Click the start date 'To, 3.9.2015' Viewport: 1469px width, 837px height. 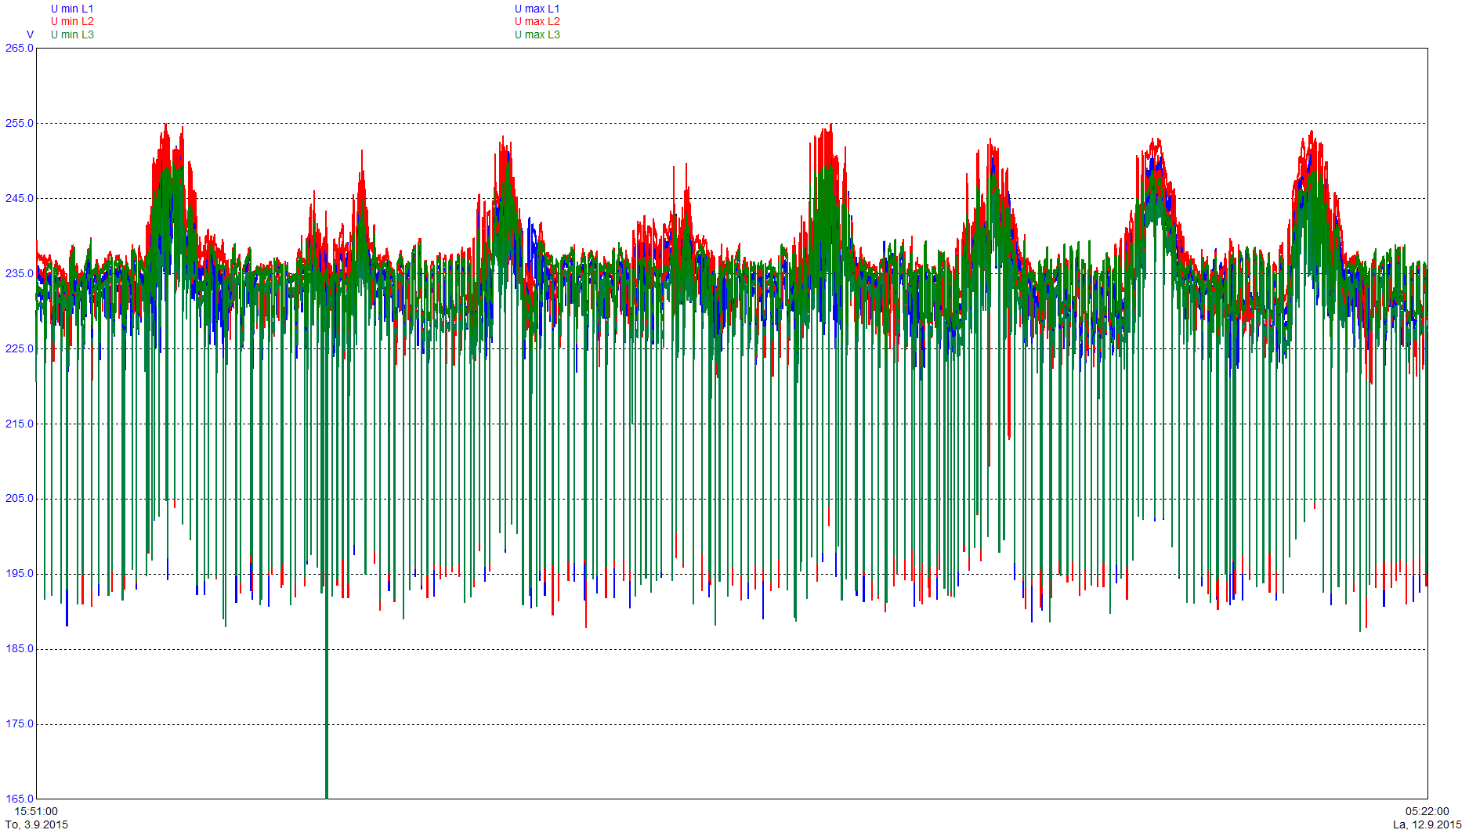coord(37,824)
